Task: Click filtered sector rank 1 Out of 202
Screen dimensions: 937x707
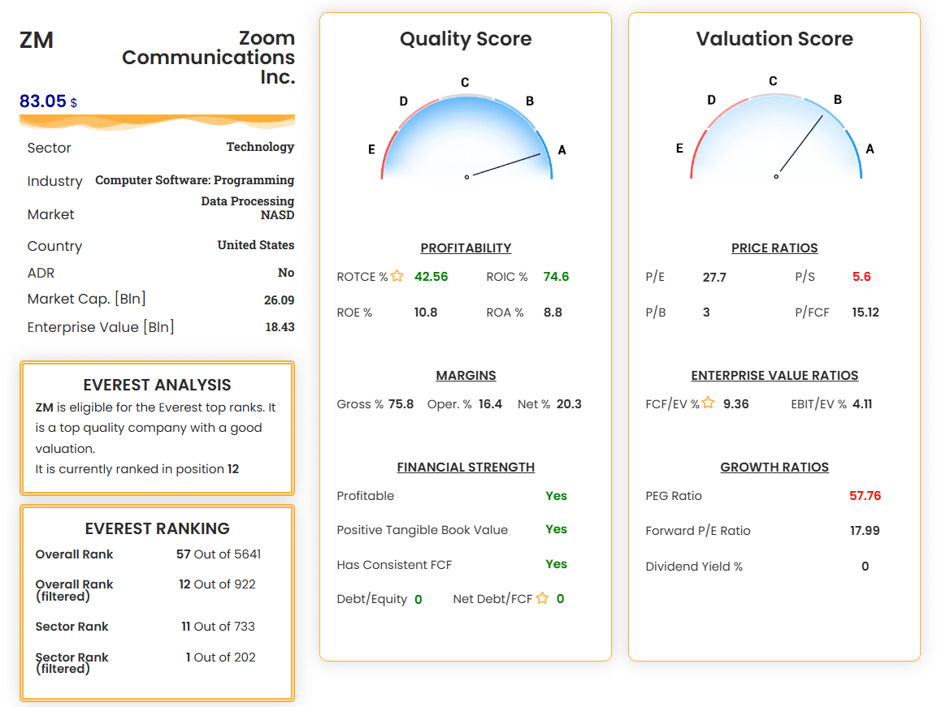Action: 220,657
